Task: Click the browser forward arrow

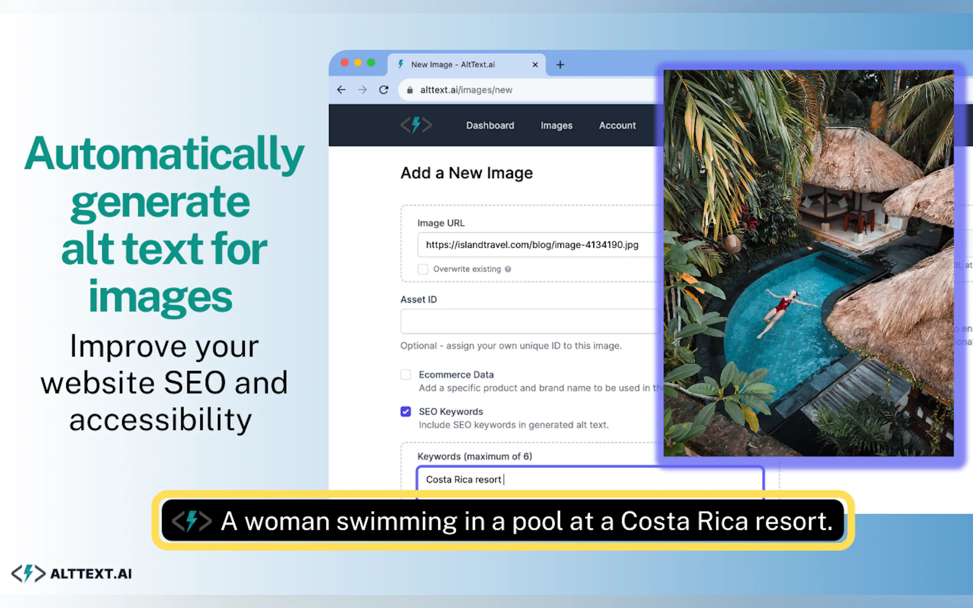Action: [x=362, y=90]
